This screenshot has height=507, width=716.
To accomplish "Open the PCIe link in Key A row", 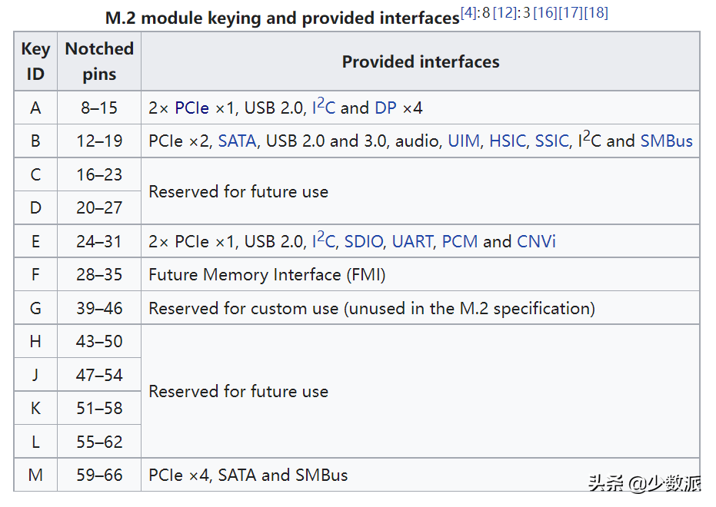I will (x=191, y=108).
